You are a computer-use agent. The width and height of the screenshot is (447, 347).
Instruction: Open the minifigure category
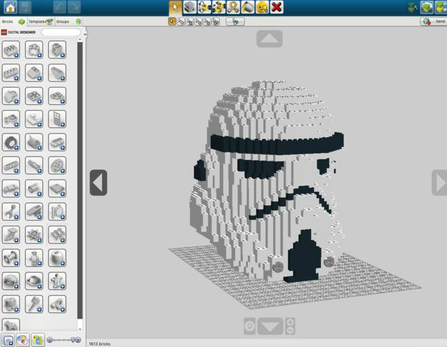click(x=34, y=258)
